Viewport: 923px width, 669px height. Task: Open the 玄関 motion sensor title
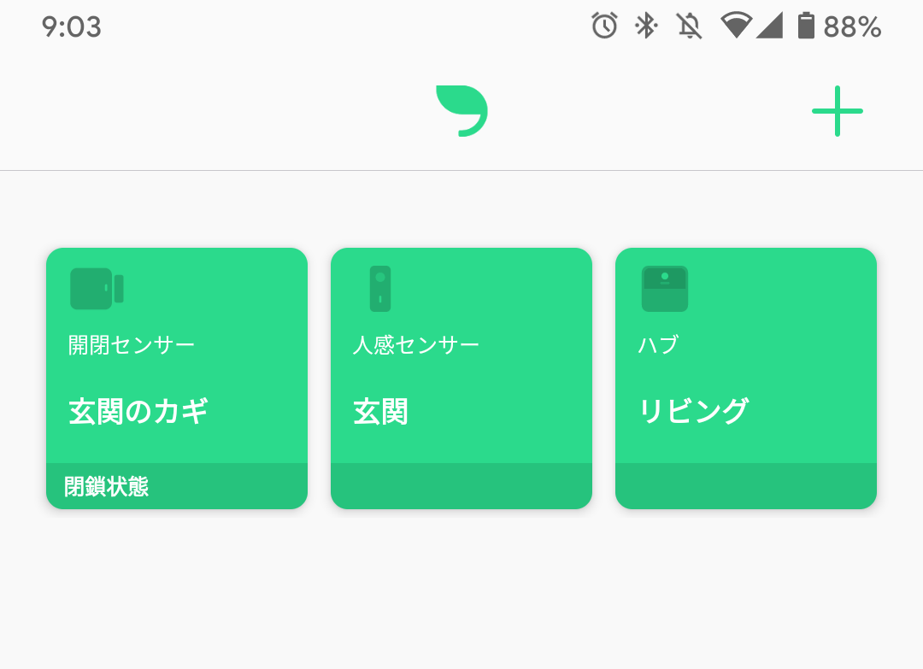(x=381, y=412)
